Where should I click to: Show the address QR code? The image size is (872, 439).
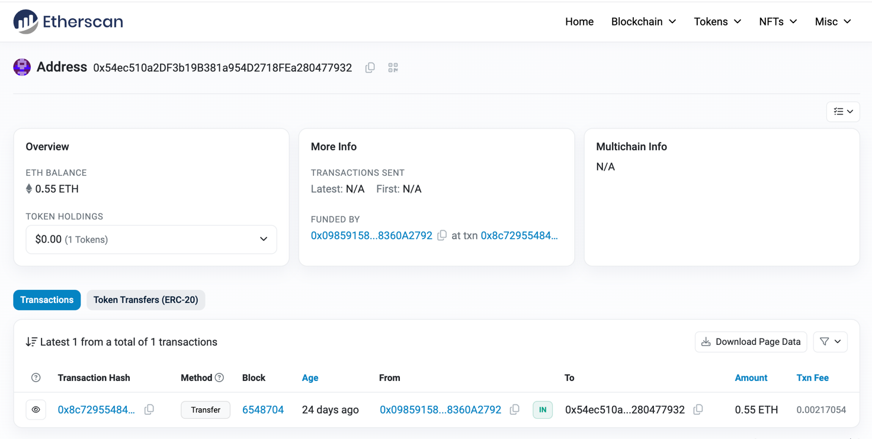(393, 67)
